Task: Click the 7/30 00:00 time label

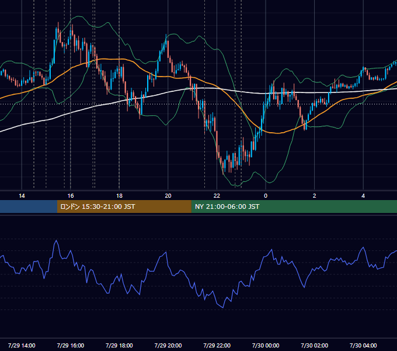Action: pos(266,345)
